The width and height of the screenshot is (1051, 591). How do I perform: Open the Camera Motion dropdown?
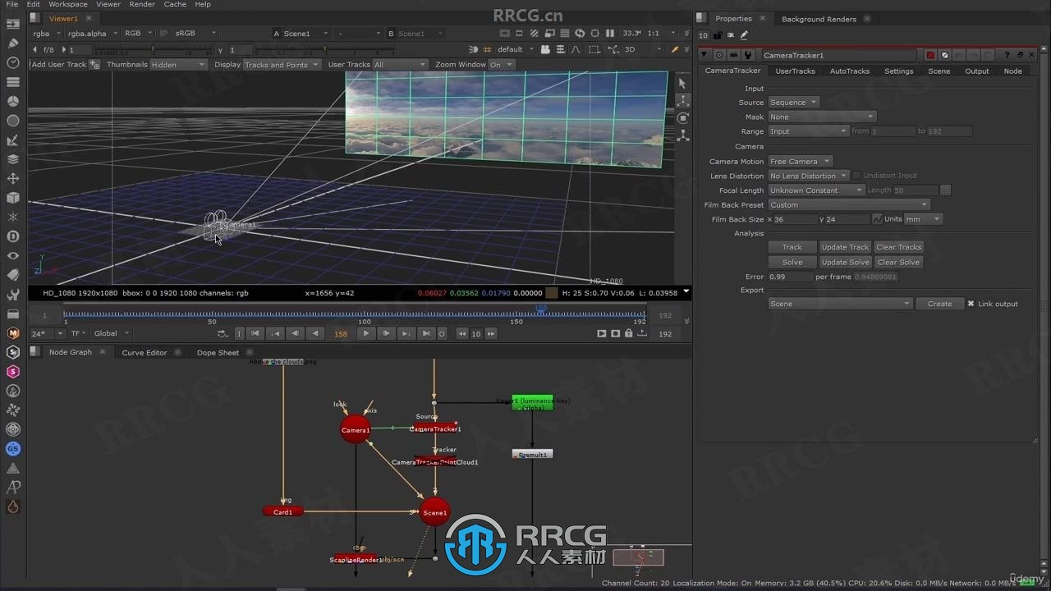tap(800, 162)
